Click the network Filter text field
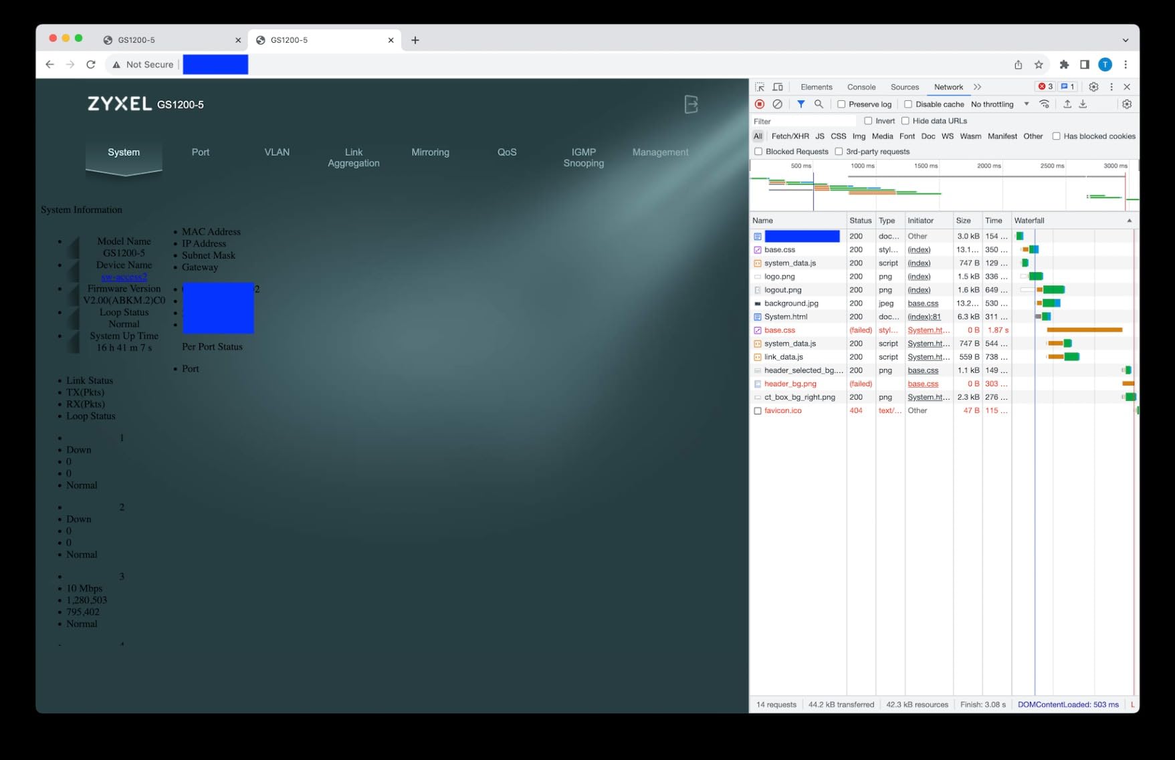 pyautogui.click(x=804, y=121)
